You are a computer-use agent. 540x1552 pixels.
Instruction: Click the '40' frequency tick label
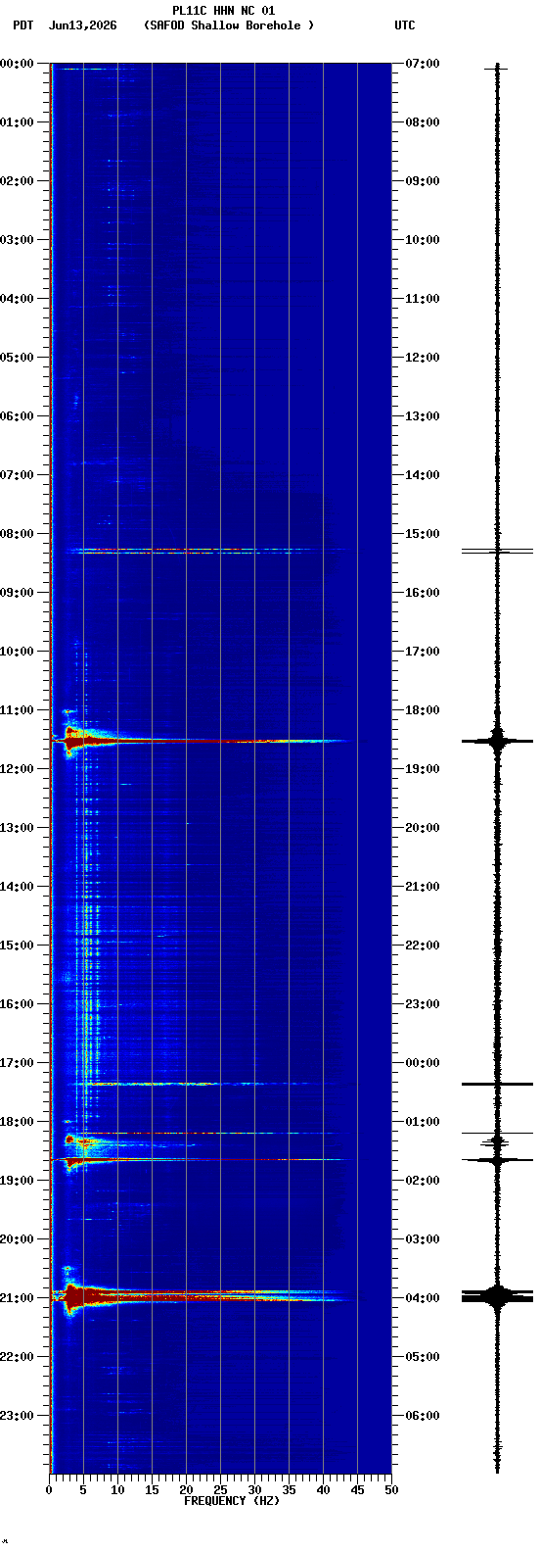323,1489
